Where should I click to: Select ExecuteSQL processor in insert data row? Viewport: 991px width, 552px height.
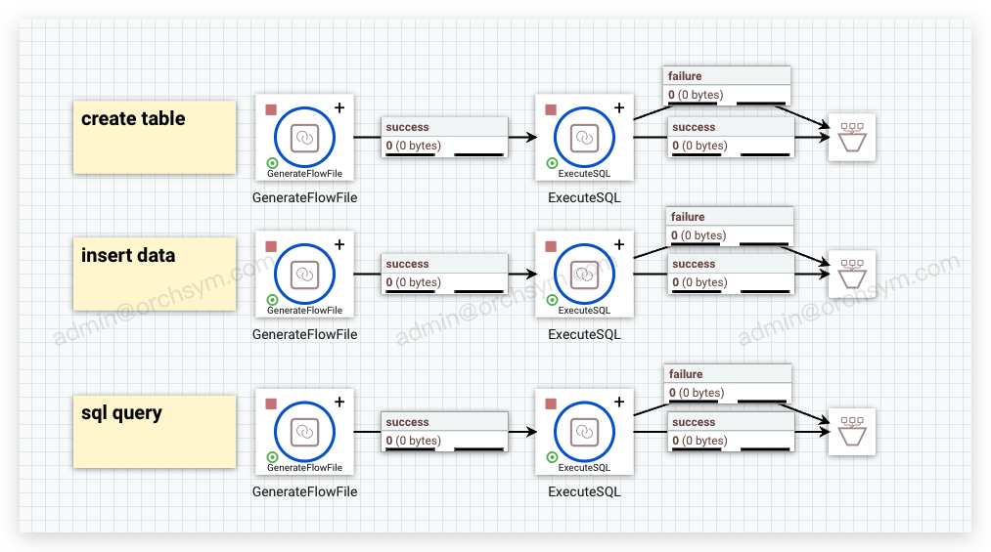584,275
